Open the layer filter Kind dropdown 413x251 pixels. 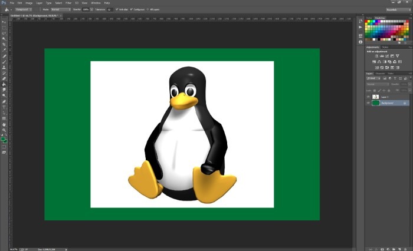coord(373,78)
